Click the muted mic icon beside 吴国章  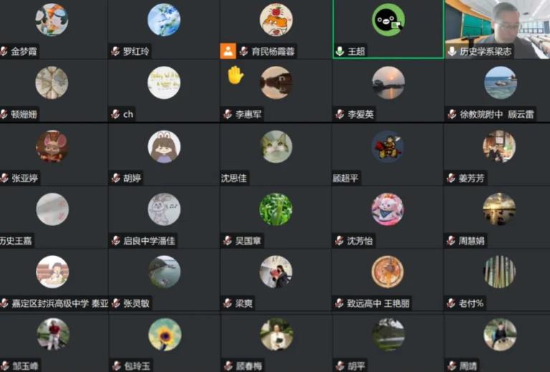227,240
